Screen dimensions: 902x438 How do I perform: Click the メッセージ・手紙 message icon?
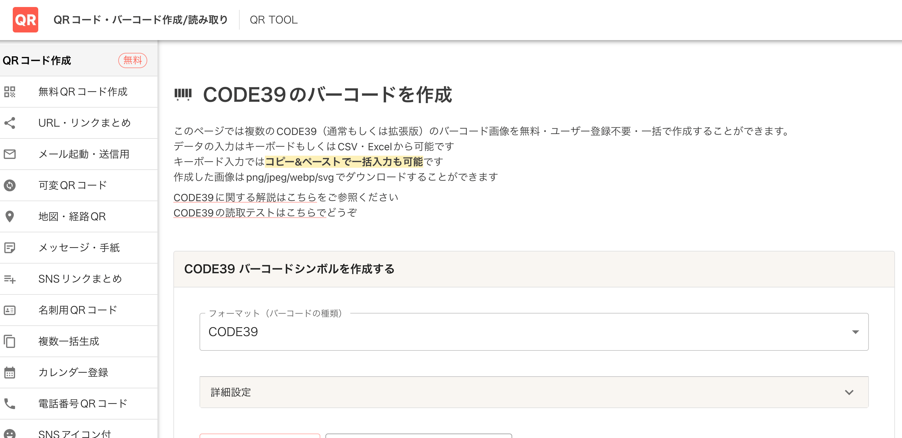(10, 248)
